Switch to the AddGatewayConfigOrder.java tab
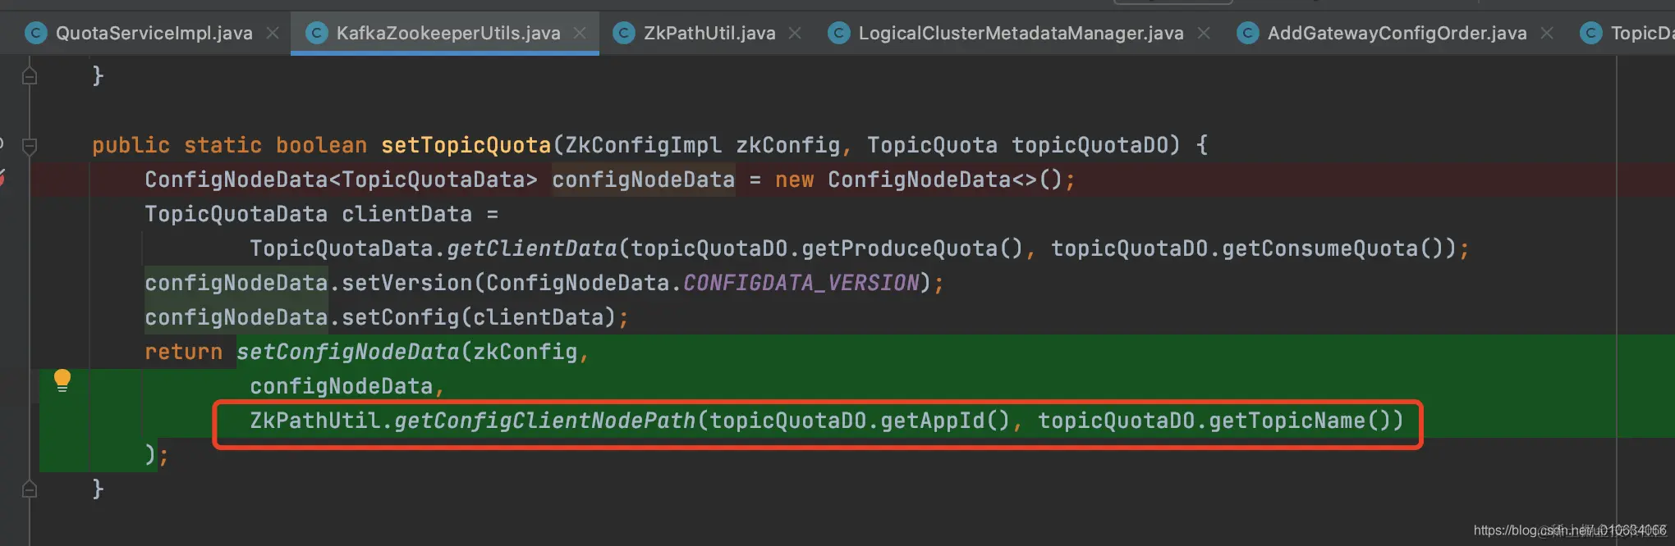The height and width of the screenshot is (546, 1675). (x=1397, y=33)
